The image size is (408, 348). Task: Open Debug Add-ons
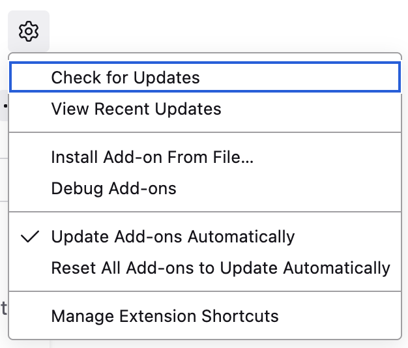click(x=113, y=188)
